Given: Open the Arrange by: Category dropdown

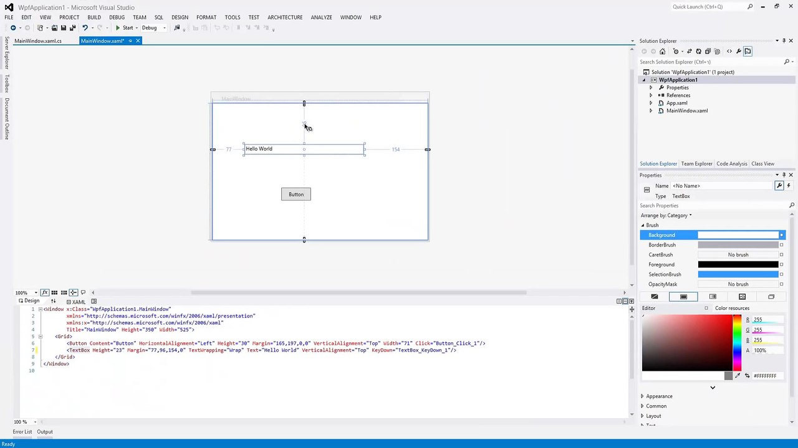Looking at the screenshot, I should (x=666, y=216).
